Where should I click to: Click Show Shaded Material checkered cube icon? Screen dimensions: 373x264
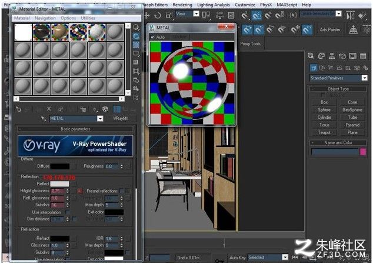(x=105, y=109)
